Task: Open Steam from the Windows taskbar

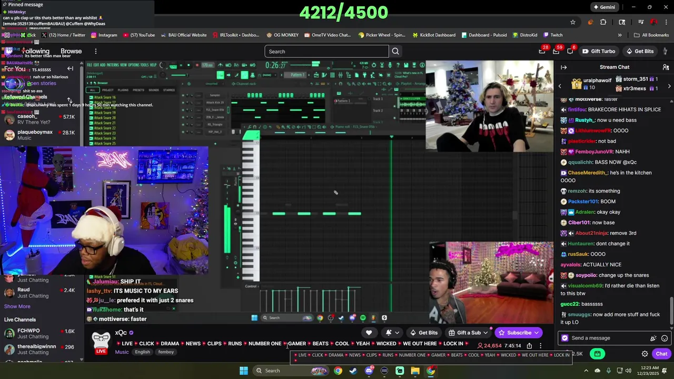Action: pos(353,371)
